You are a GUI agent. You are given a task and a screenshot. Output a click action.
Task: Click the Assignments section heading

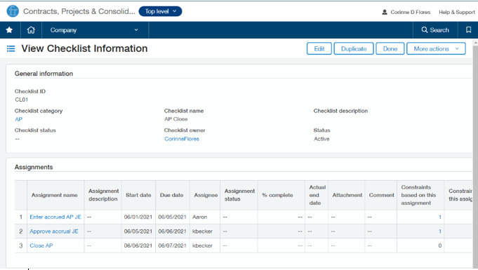(34, 167)
